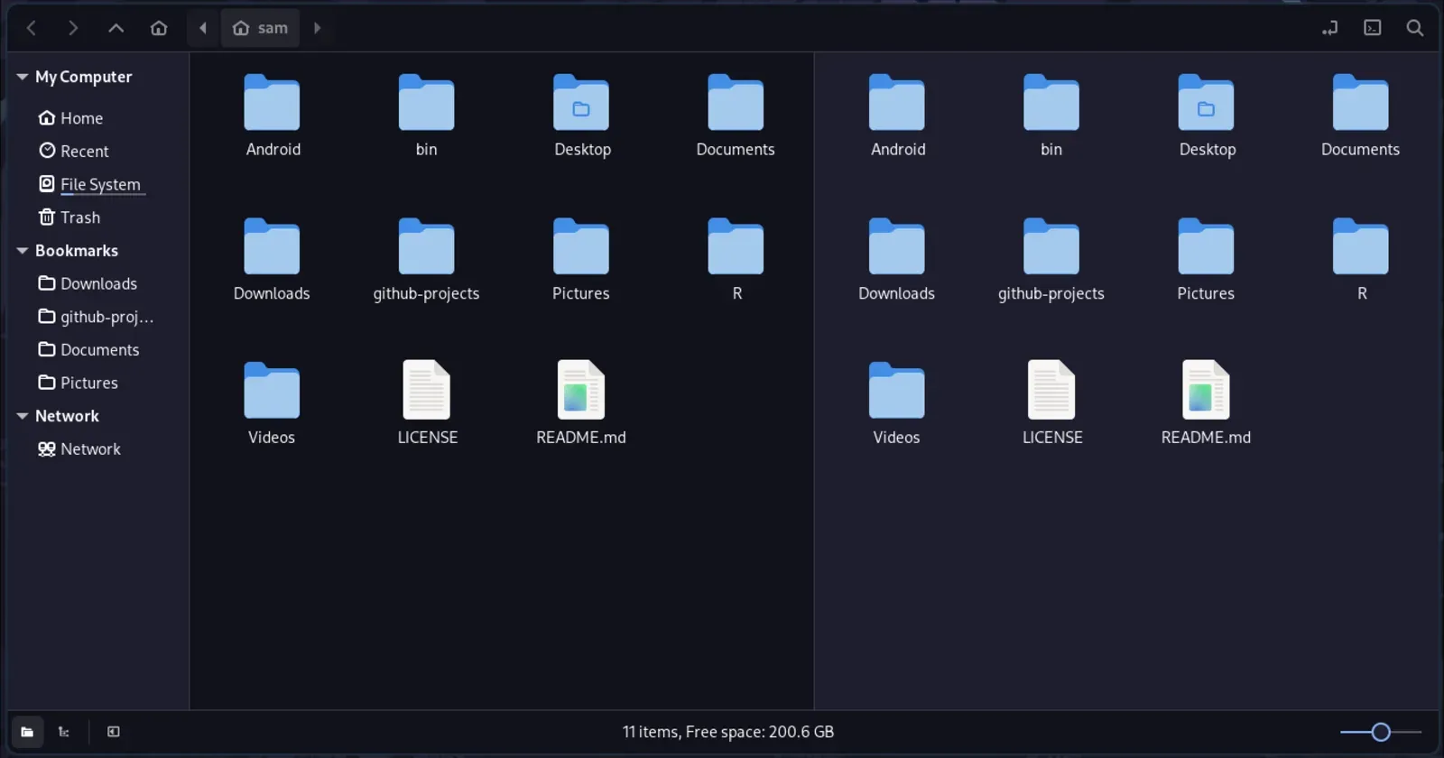Select the LICENSE file in the left pane
The width and height of the screenshot is (1444, 758).
click(x=427, y=403)
